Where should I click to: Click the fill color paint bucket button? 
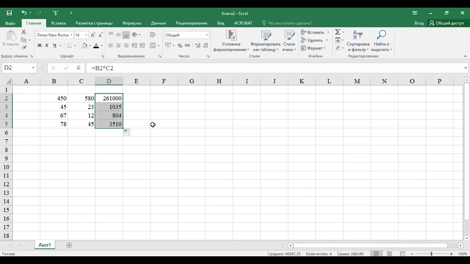(84, 45)
